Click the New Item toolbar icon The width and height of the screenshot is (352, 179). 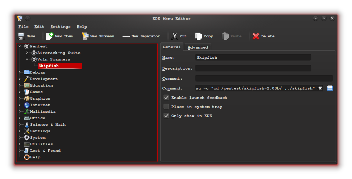[x=50, y=36]
